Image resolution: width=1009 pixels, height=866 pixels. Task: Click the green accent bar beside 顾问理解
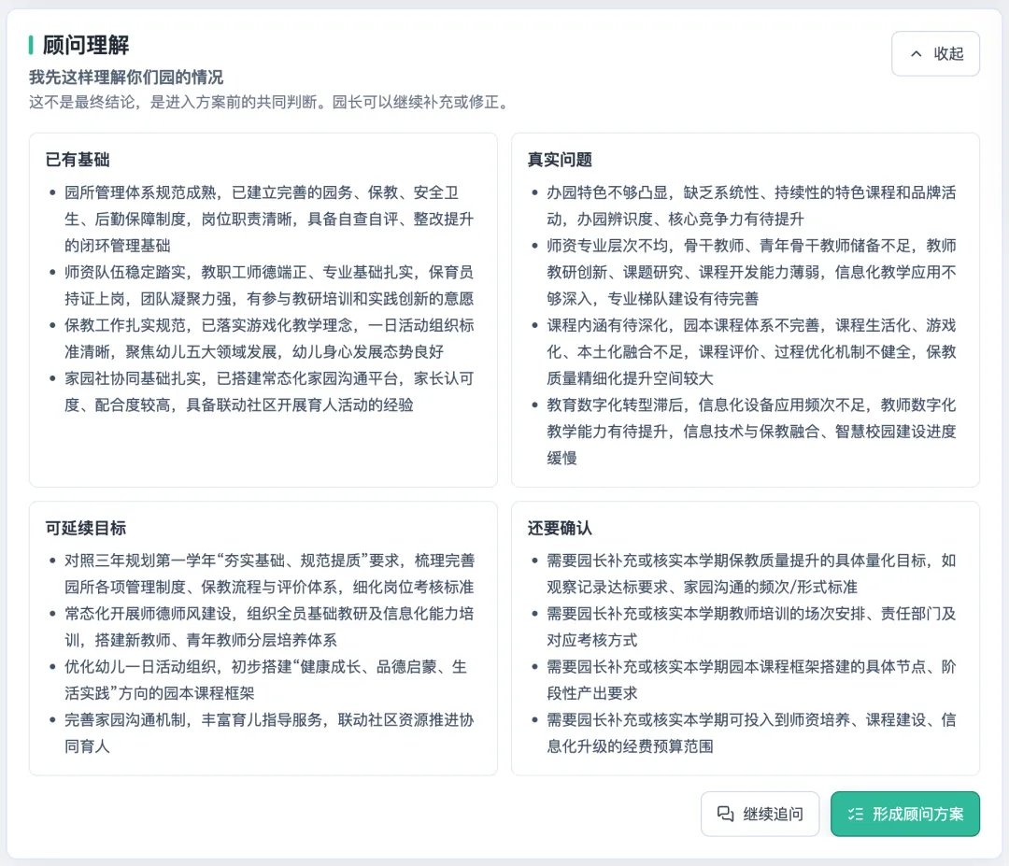pyautogui.click(x=31, y=45)
